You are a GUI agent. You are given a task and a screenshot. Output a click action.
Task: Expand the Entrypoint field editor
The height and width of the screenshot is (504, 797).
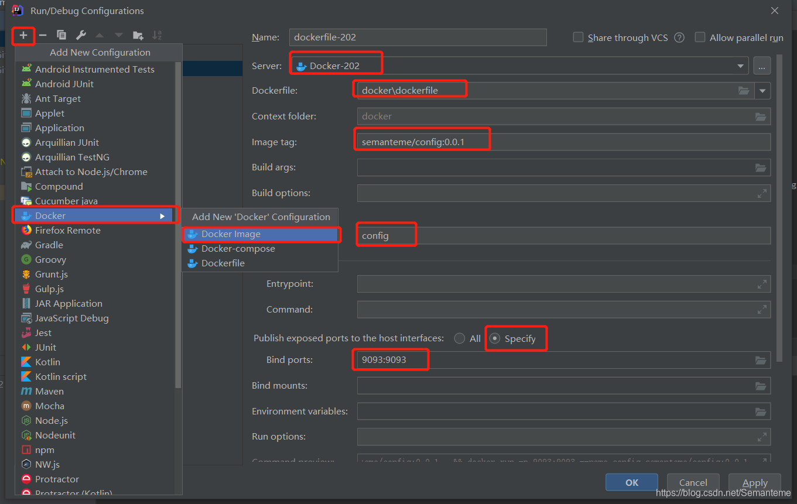click(762, 284)
